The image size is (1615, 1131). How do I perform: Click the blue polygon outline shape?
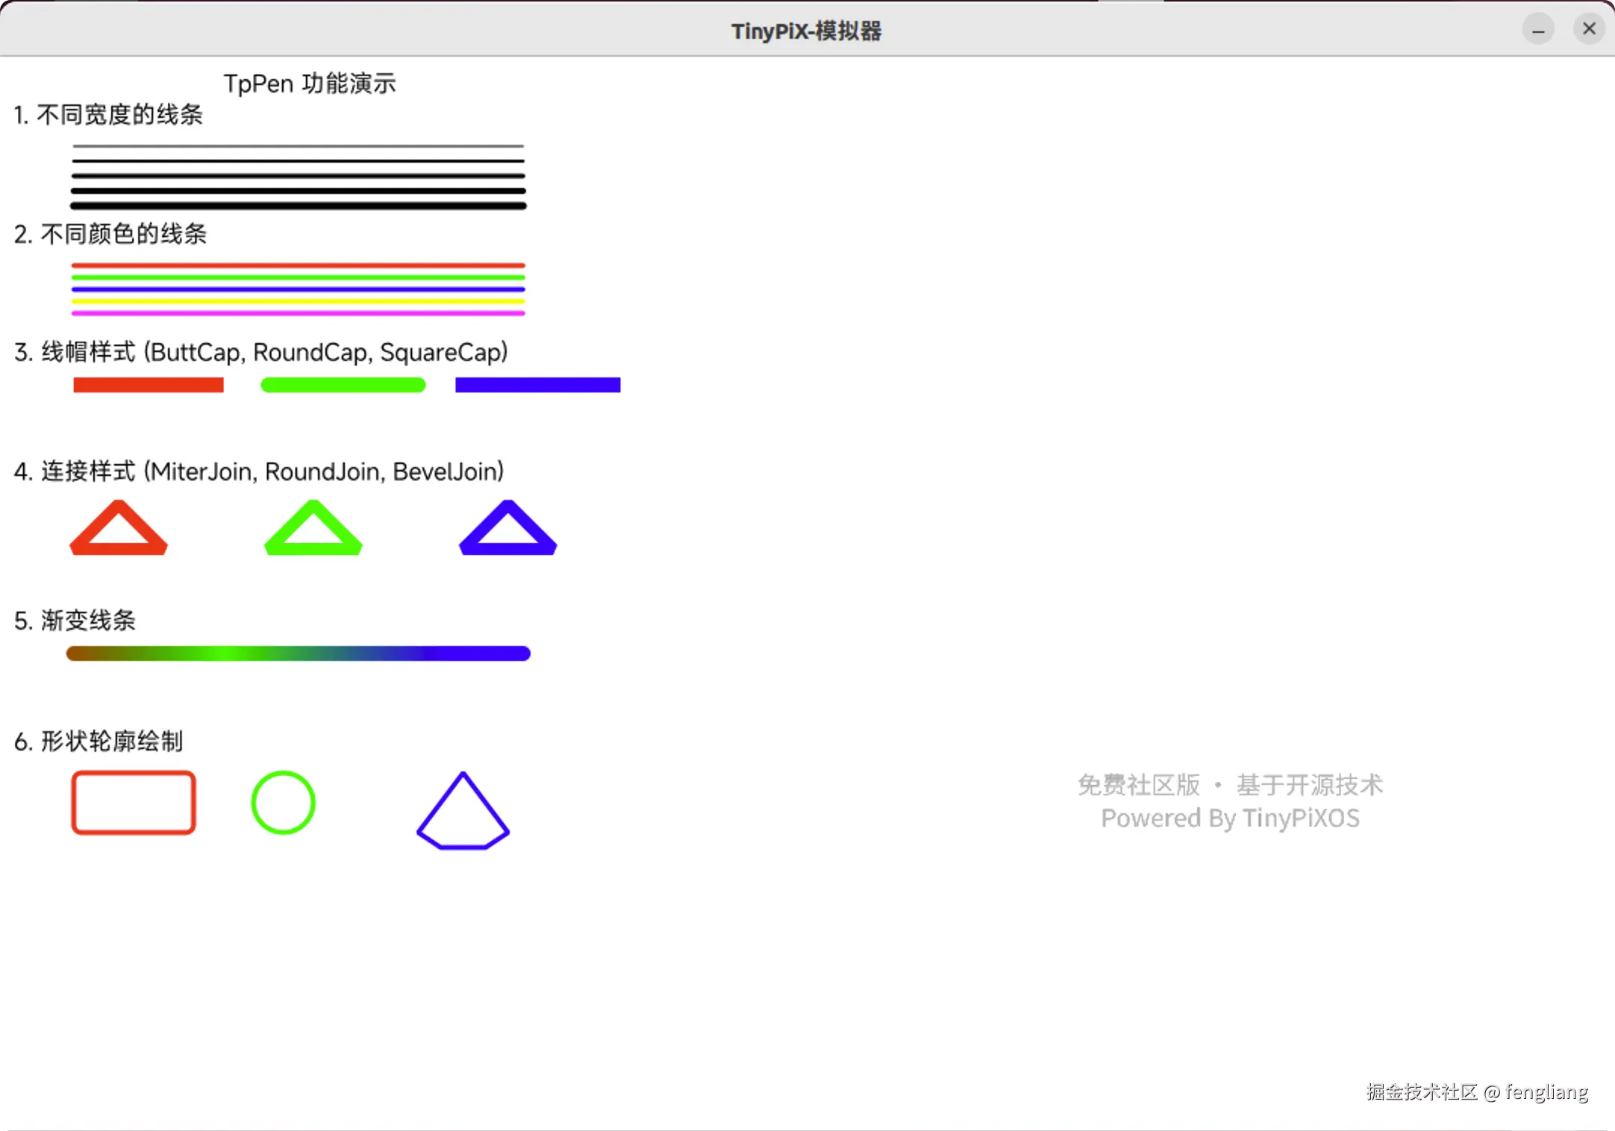point(462,813)
